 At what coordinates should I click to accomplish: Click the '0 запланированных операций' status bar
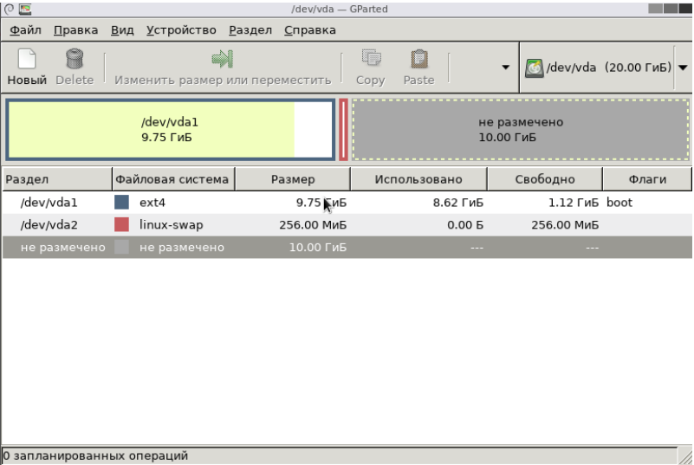(x=339, y=455)
